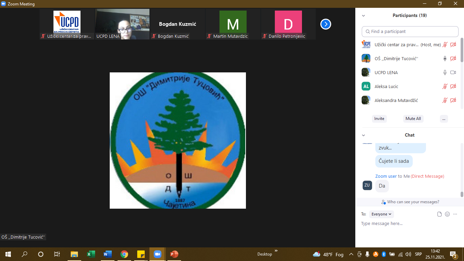
Task: Click the Bluetooth tray icon
Action: coord(383,254)
